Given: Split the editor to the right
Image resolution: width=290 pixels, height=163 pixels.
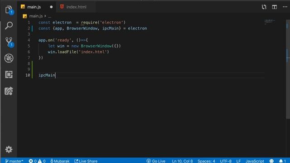Looking at the screenshot, I should 274,7.
